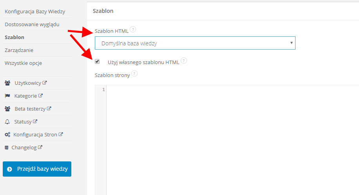Select Dostosowanie wyglądu in the sidebar

32,24
